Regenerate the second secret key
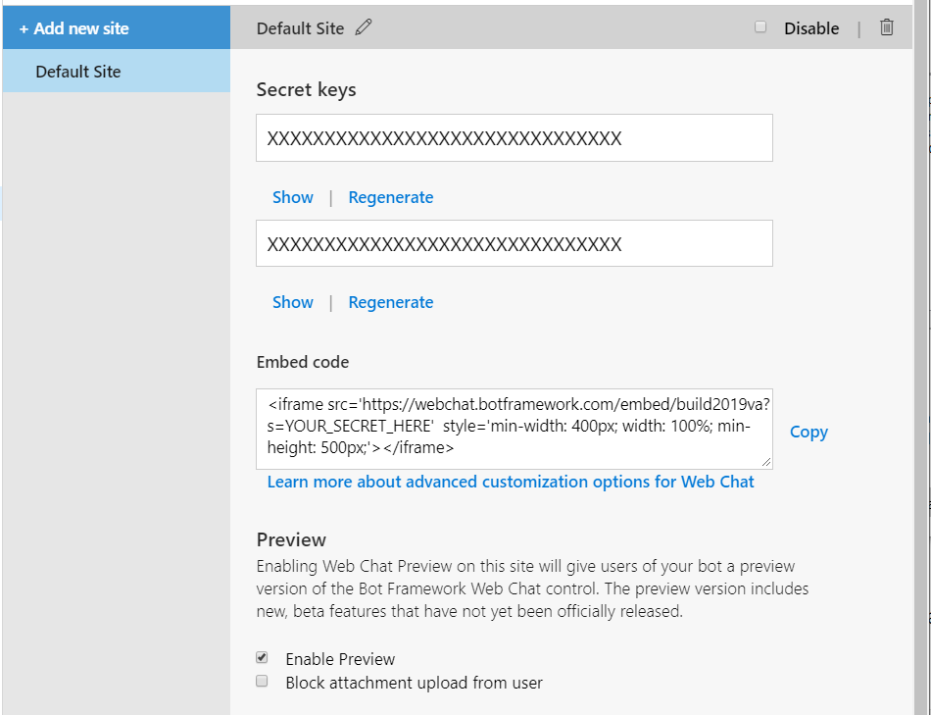931x715 pixels. (390, 302)
